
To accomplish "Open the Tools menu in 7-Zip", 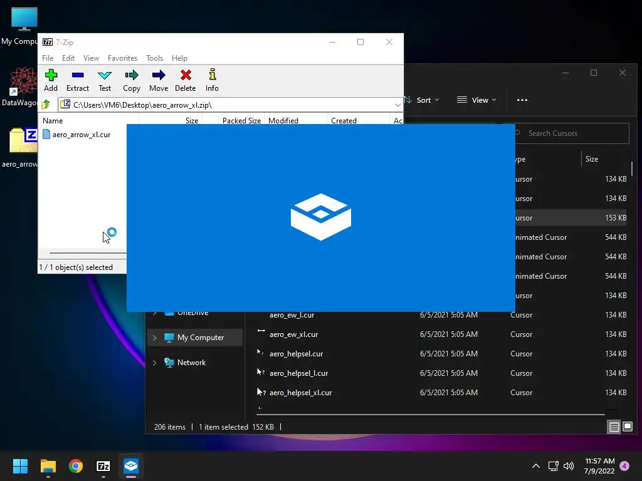I will tap(154, 58).
